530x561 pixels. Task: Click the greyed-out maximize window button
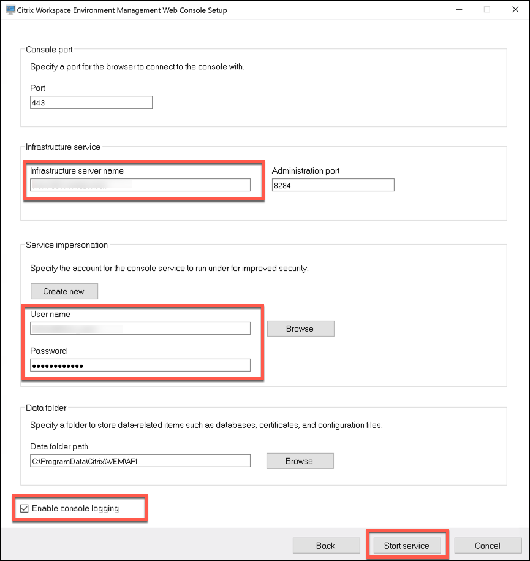[x=487, y=10]
